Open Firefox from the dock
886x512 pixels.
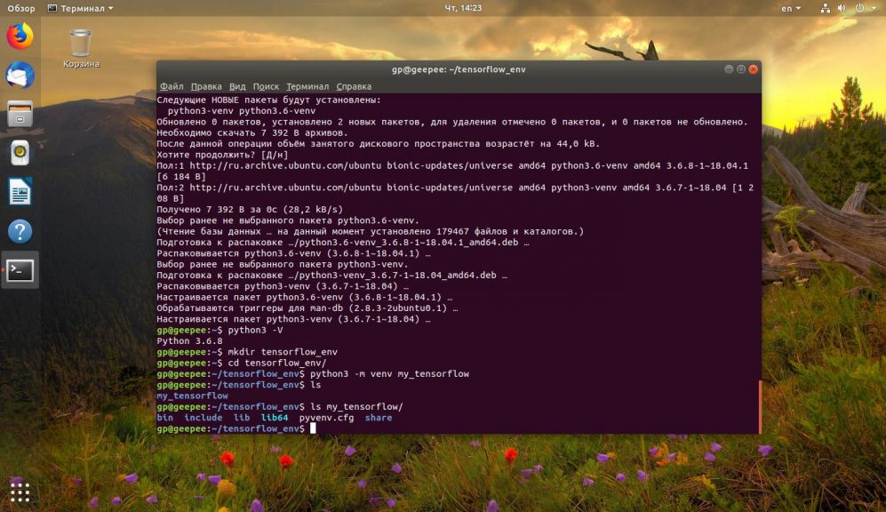tap(20, 36)
